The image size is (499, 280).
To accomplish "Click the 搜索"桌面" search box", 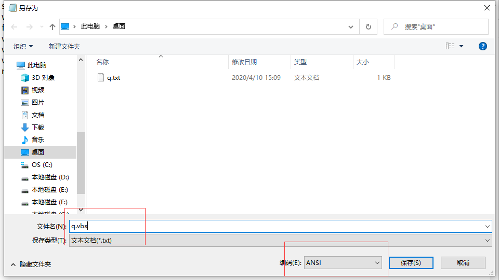I will (x=436, y=27).
